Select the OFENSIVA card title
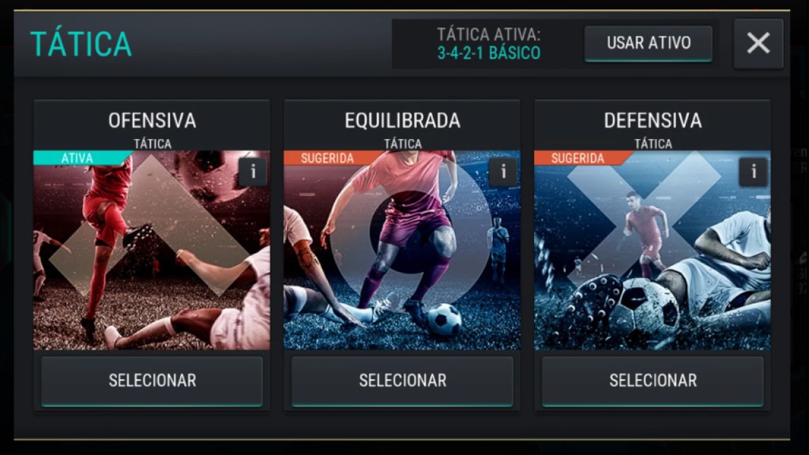This screenshot has height=455, width=809. click(x=152, y=121)
